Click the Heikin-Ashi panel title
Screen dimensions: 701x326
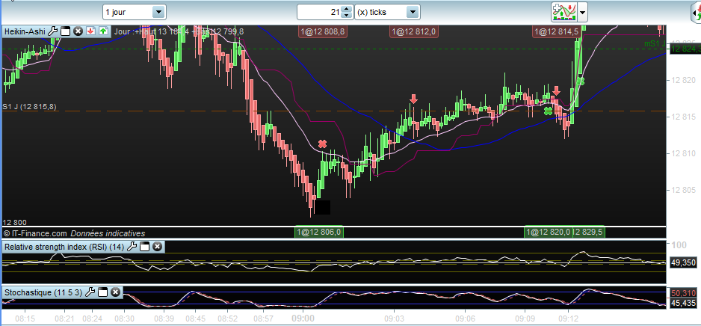(25, 31)
